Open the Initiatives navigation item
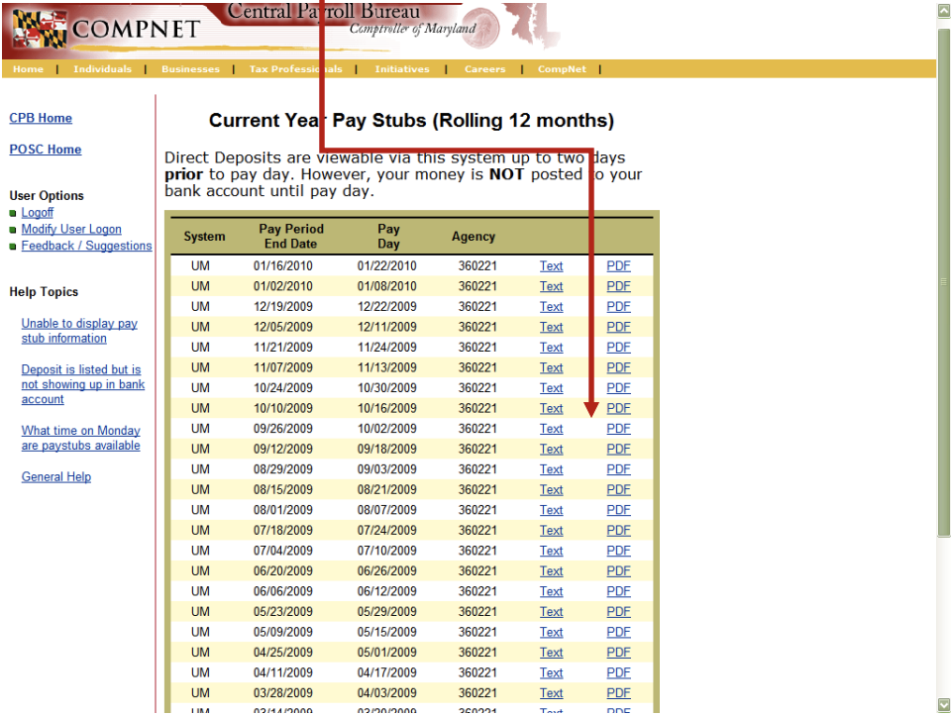Viewport: 951px width, 715px height. 402,69
